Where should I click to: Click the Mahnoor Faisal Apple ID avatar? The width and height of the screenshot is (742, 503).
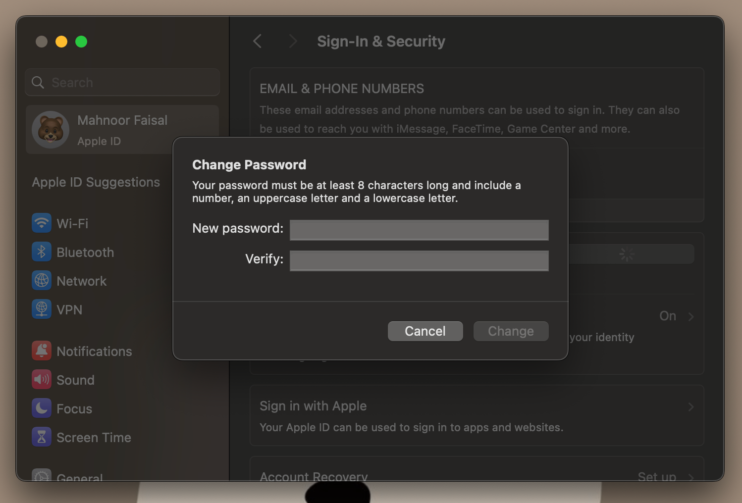pos(51,130)
